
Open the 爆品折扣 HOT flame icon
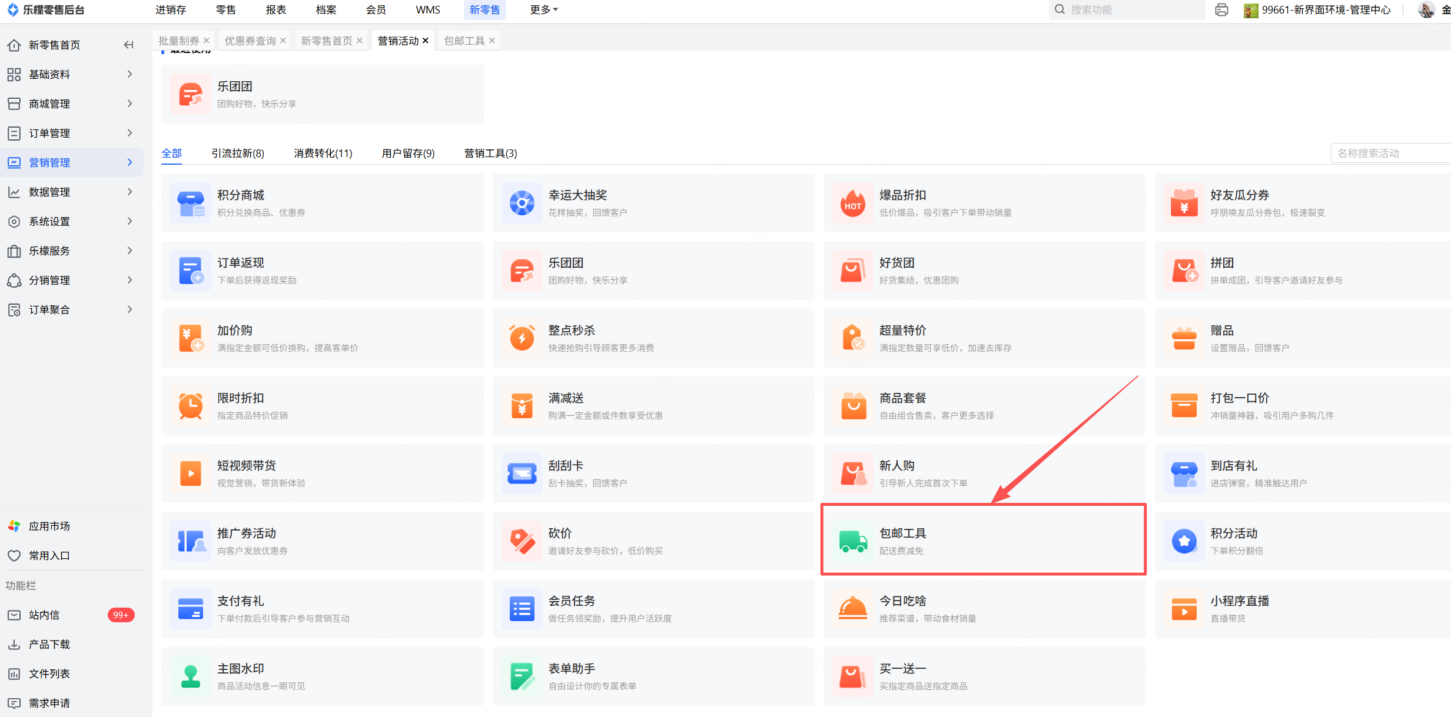point(853,203)
